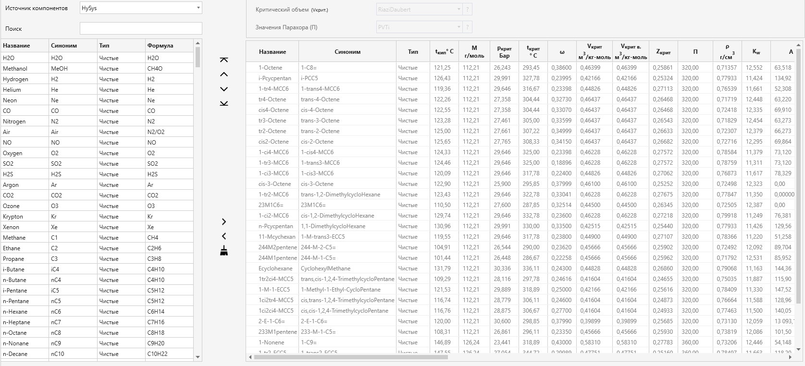Select Ecyclohexane row in right table

[x=520, y=268]
